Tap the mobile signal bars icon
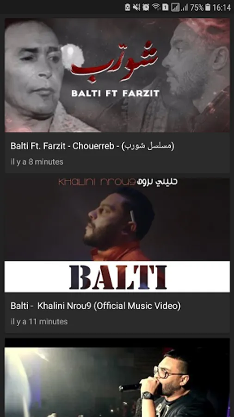234x417 pixels. [185, 7]
